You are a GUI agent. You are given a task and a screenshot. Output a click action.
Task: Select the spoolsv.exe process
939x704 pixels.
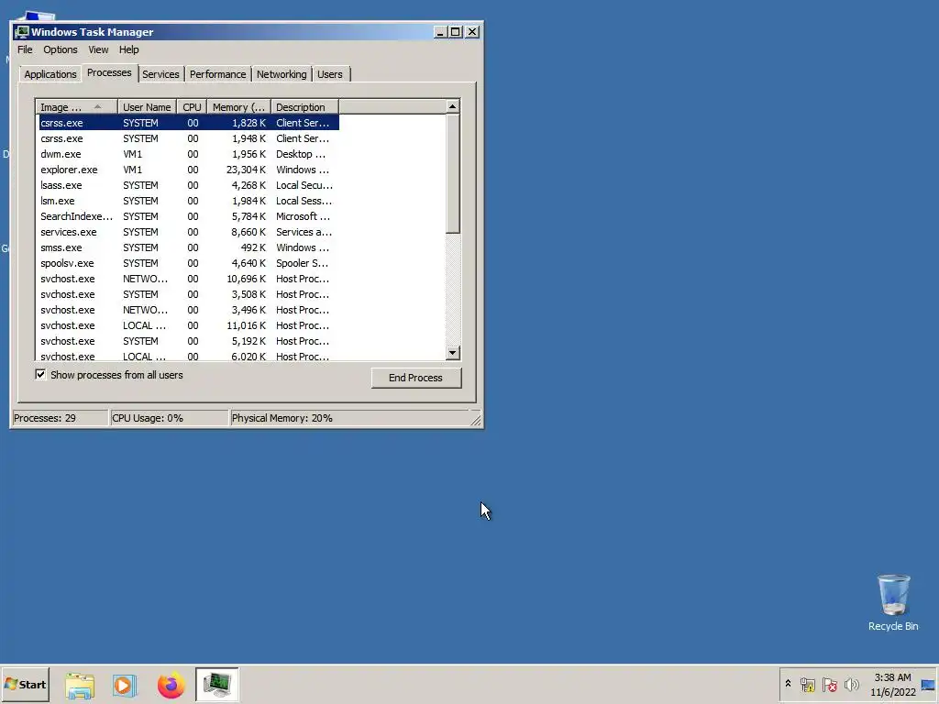point(189,263)
